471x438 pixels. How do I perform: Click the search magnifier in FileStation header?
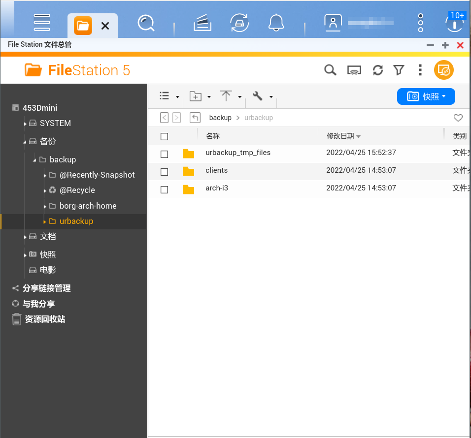(330, 70)
